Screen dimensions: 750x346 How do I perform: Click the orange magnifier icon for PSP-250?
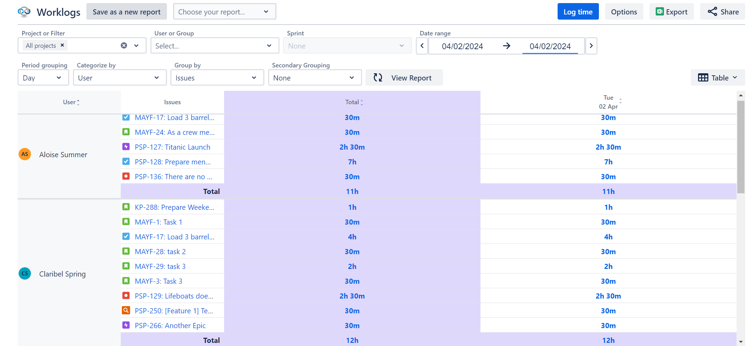pyautogui.click(x=126, y=311)
